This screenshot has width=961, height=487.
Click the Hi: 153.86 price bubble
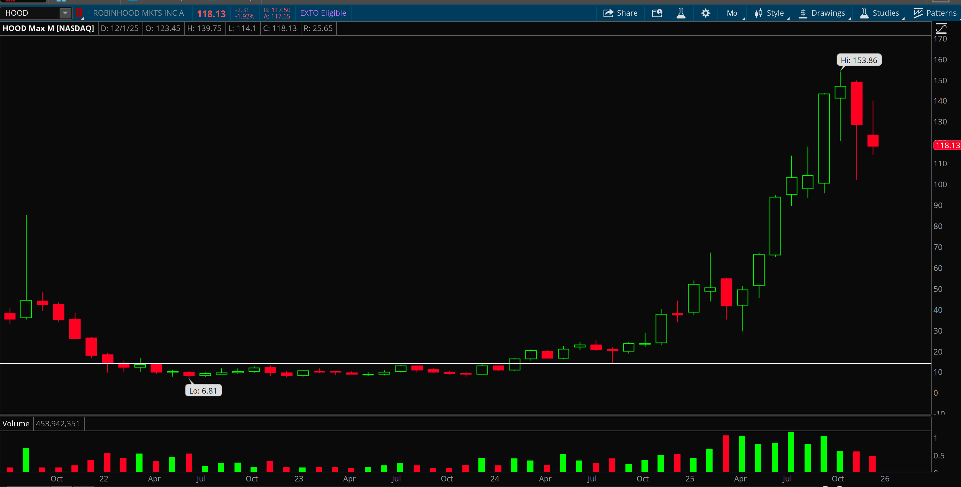859,60
